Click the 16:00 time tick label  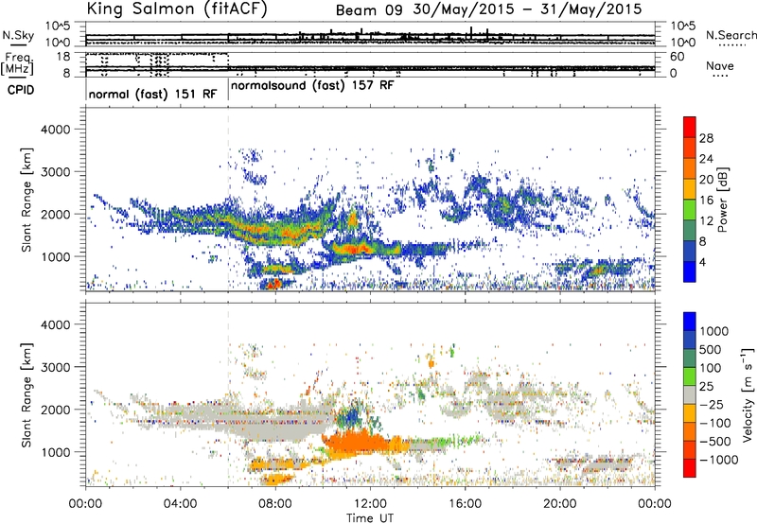pyautogui.click(x=465, y=504)
